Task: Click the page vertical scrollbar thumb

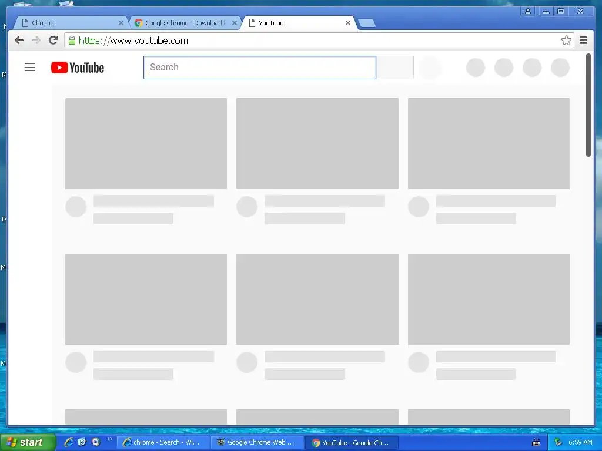Action: [588, 105]
